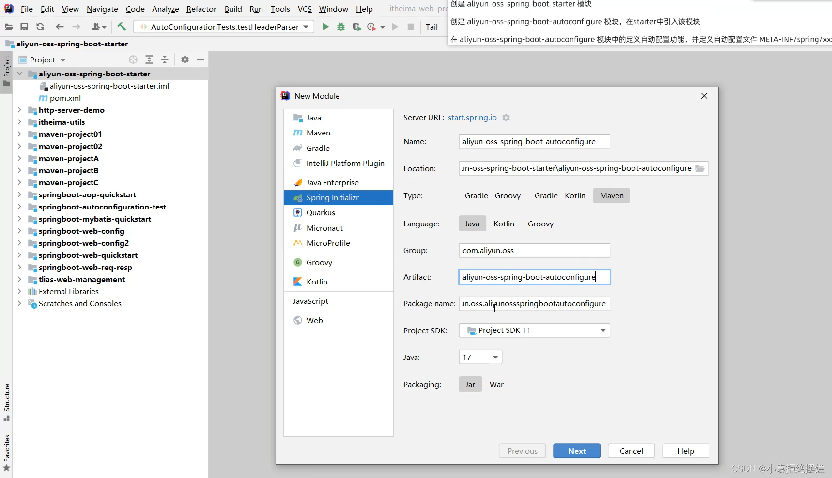Open the start.spring.io server link
This screenshot has width=832, height=478.
472,118
